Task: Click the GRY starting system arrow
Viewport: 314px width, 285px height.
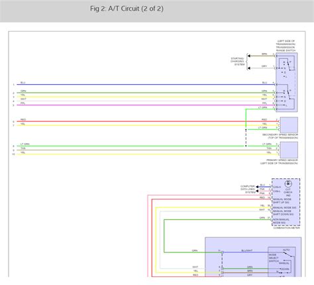Action: [x=248, y=68]
